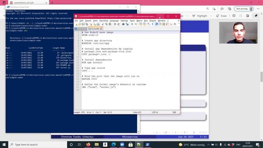The image size is (263, 148).
Task: Select the presentation_cd1.pdf browser tab
Action: click(x=28, y=3)
